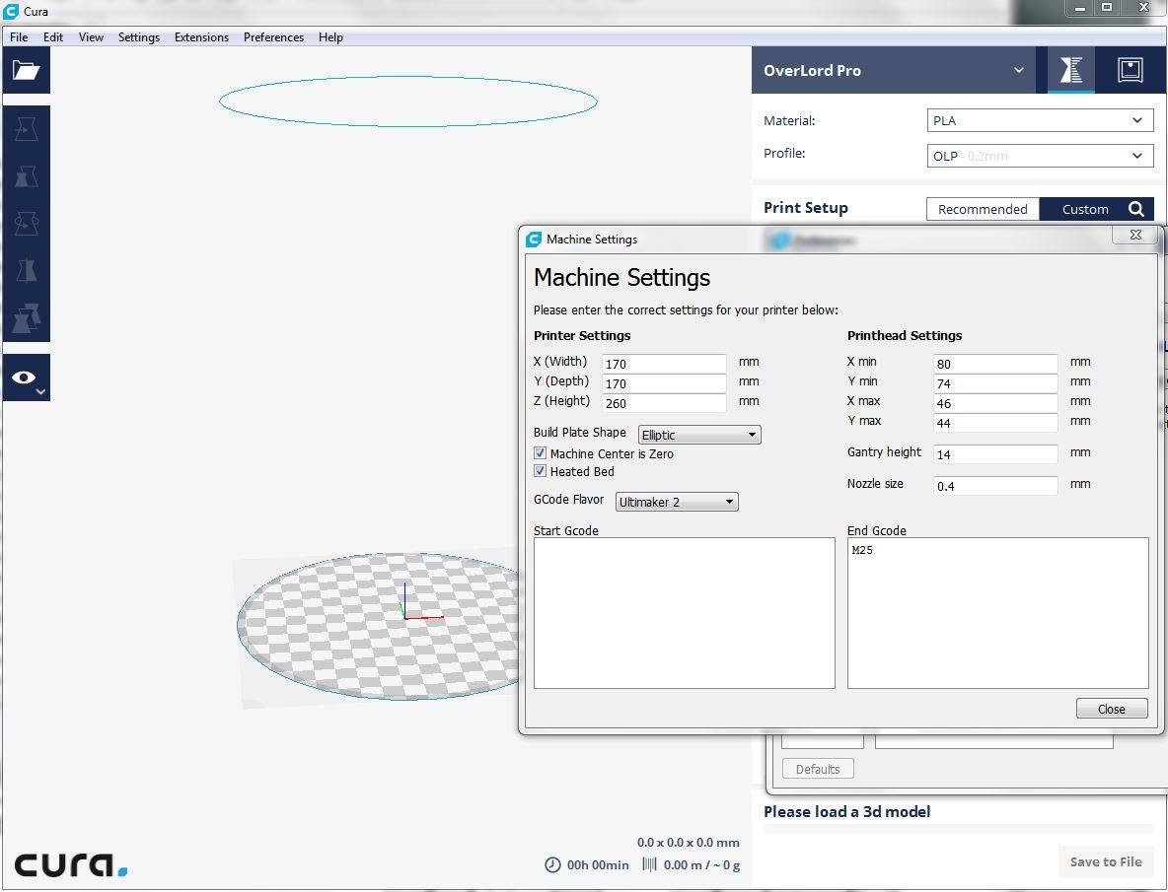Open the Profile OLP dropdown
Screen dimensions: 1168x892
(x=1040, y=156)
